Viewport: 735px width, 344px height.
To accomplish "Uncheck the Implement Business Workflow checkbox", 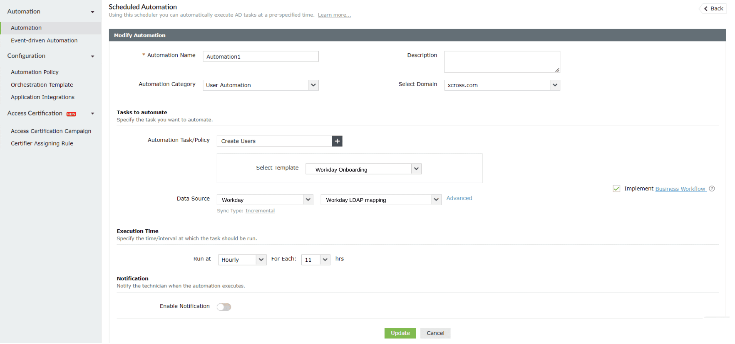I will tap(616, 189).
